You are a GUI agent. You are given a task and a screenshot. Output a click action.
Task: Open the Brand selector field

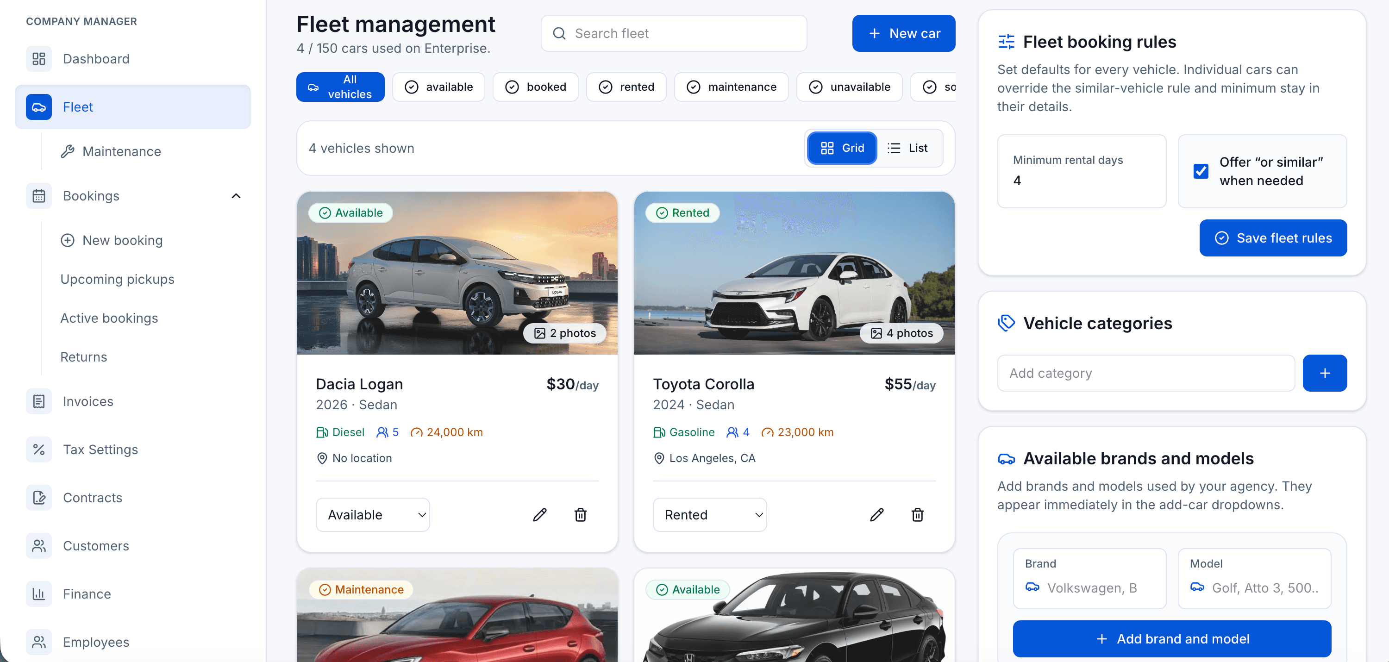click(x=1089, y=579)
